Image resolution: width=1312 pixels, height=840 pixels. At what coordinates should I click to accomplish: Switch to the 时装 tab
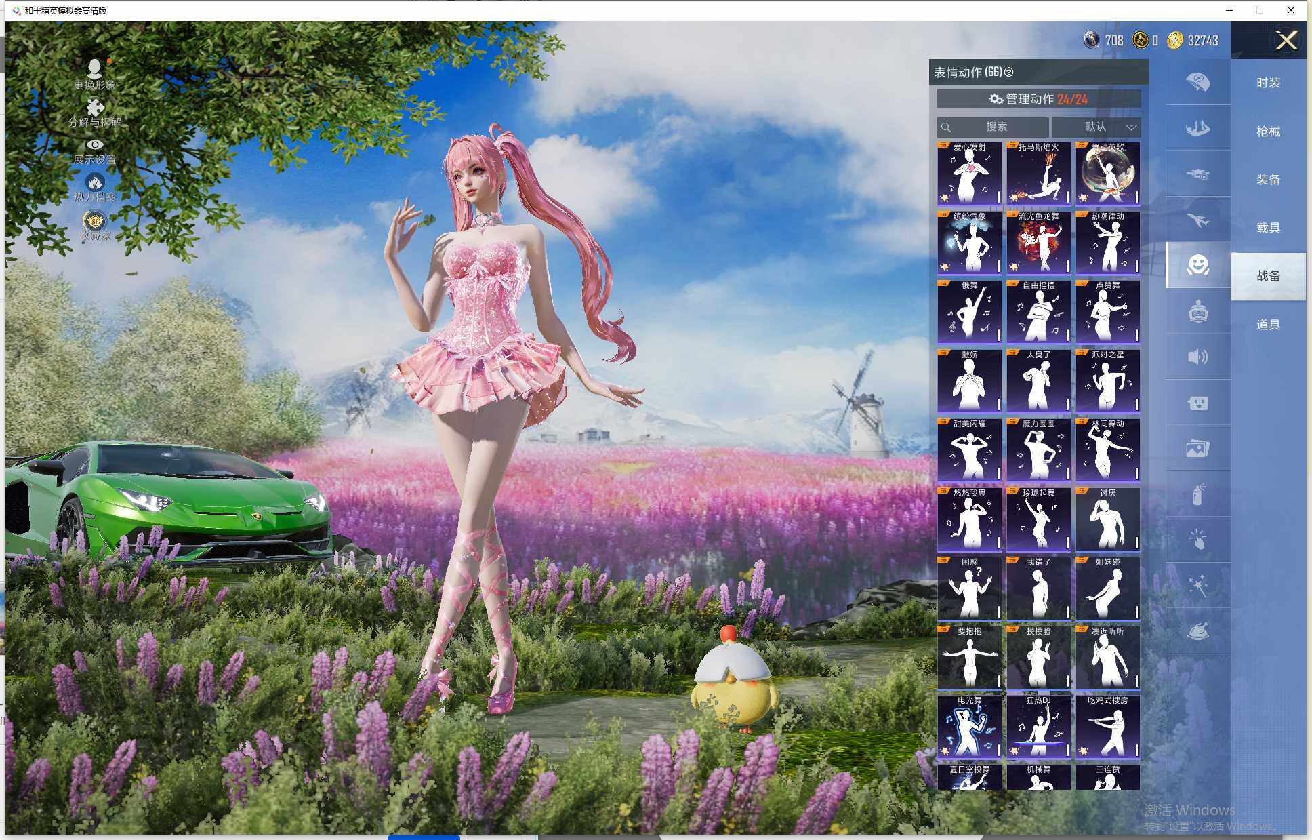1268,83
